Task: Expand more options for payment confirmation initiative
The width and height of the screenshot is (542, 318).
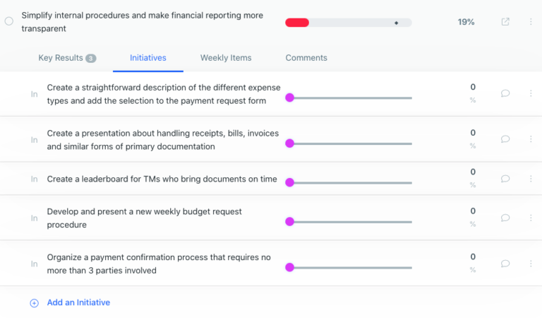Action: coord(531,264)
